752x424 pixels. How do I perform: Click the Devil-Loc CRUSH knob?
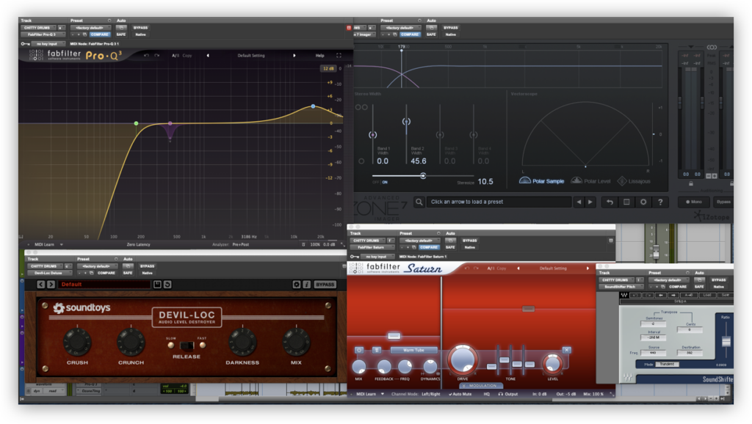pos(77,341)
